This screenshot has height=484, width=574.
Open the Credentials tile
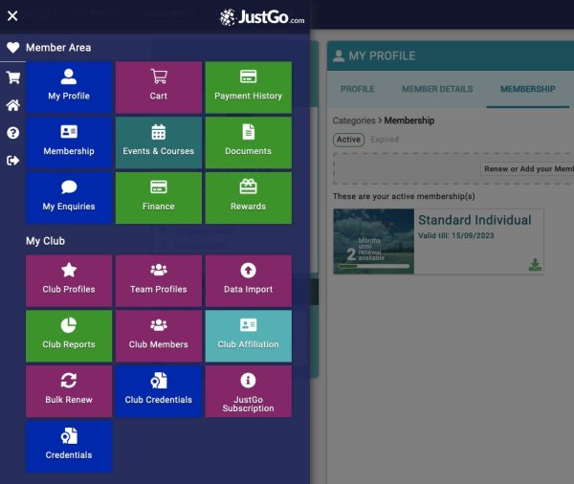point(69,447)
